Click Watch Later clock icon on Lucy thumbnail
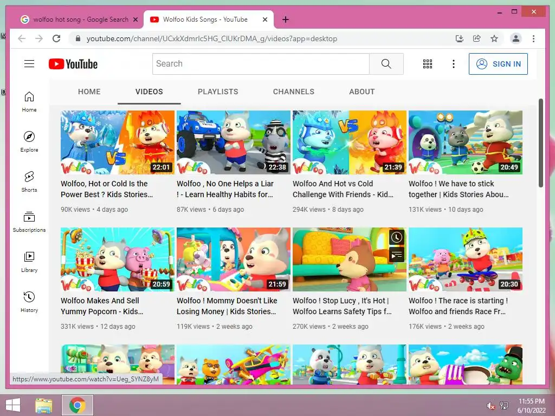The height and width of the screenshot is (416, 555). tap(397, 237)
